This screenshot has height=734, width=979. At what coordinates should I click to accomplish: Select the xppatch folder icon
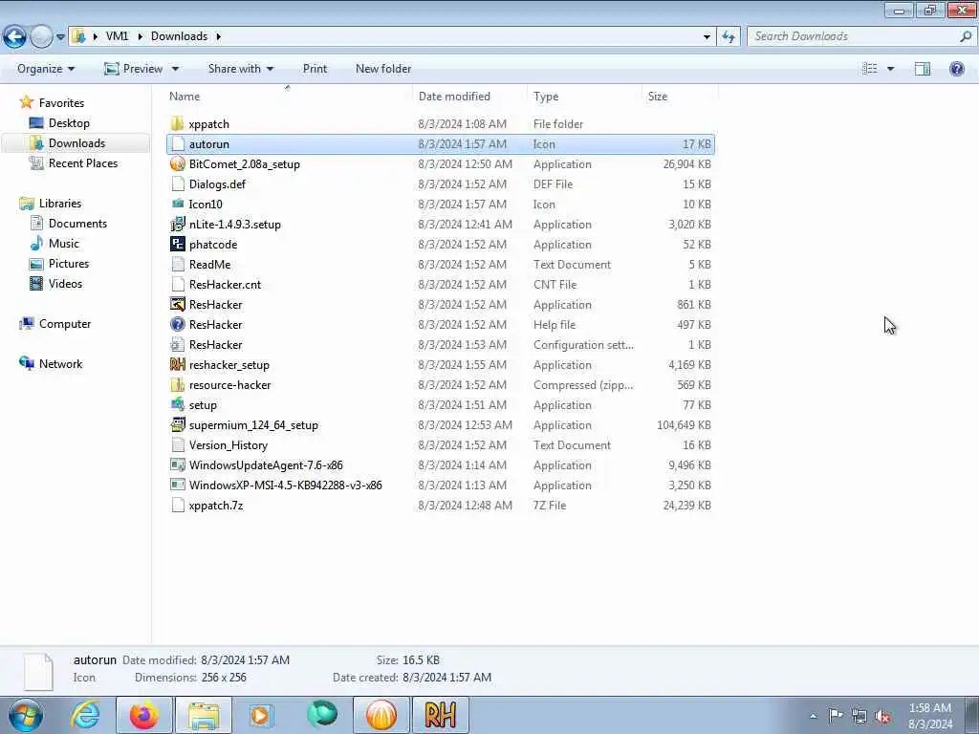coord(177,123)
